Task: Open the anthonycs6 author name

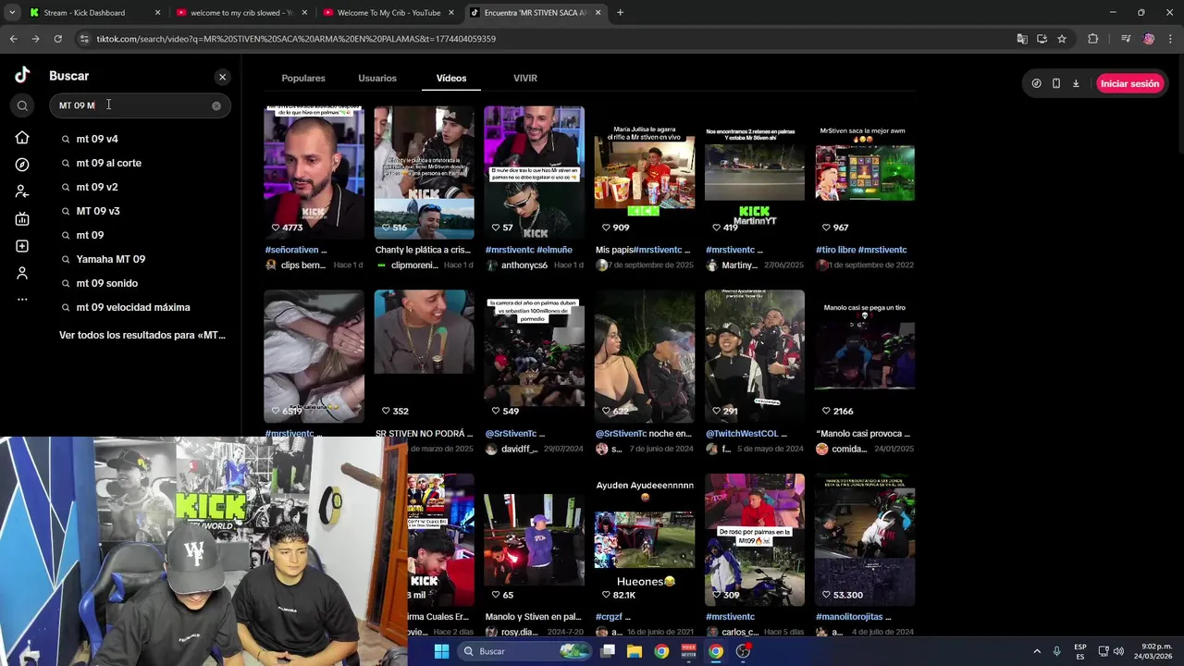Action: (524, 265)
